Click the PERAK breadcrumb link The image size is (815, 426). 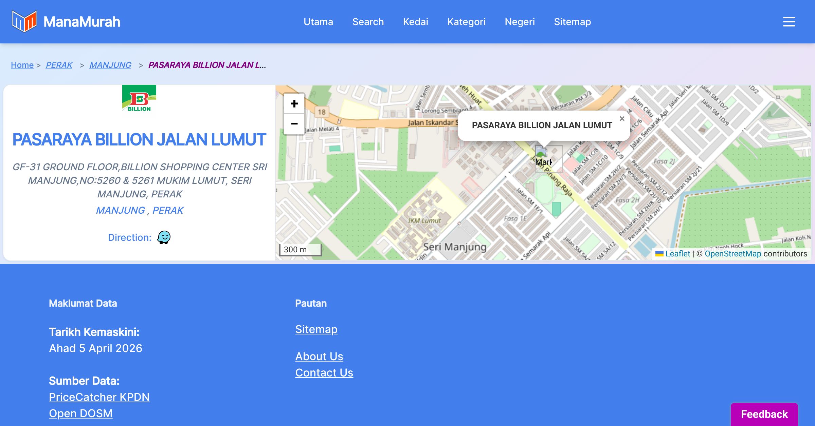point(59,65)
